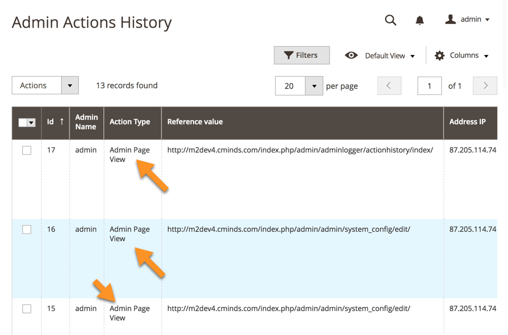Open the admin account menu
The height and width of the screenshot is (335, 508).
point(475,19)
